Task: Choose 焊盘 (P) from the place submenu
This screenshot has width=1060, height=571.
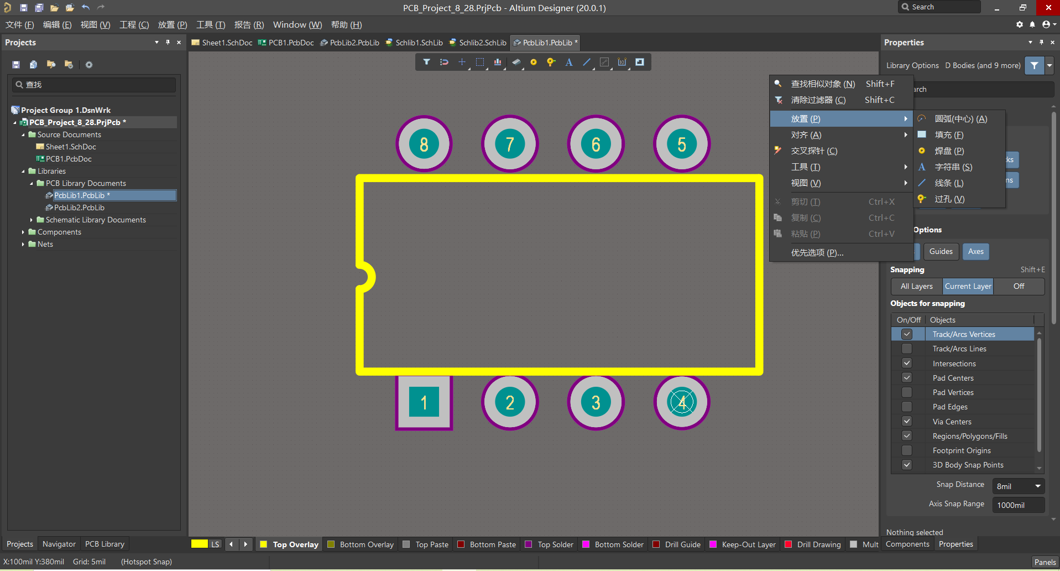Action: [x=960, y=150]
